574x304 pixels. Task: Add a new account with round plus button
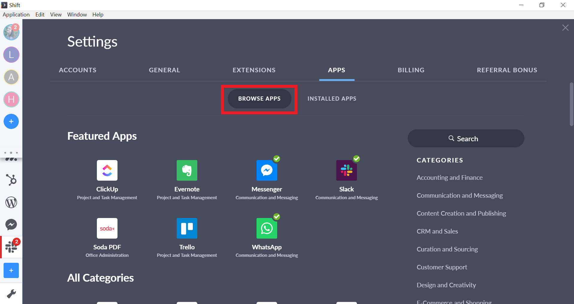(x=11, y=122)
